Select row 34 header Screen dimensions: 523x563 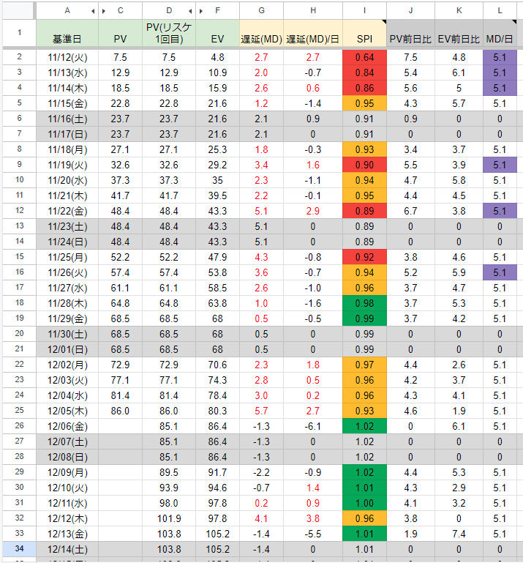(x=19, y=548)
